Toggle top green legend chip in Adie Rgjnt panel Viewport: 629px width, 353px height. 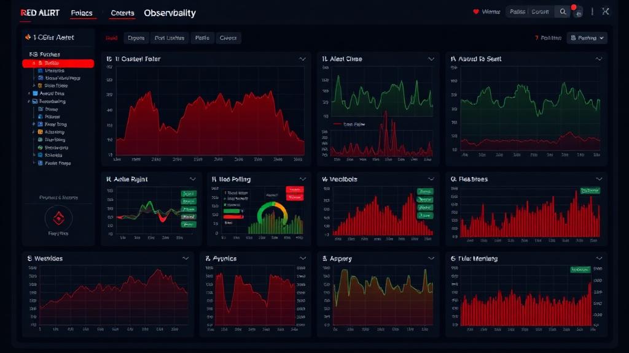tap(188, 194)
